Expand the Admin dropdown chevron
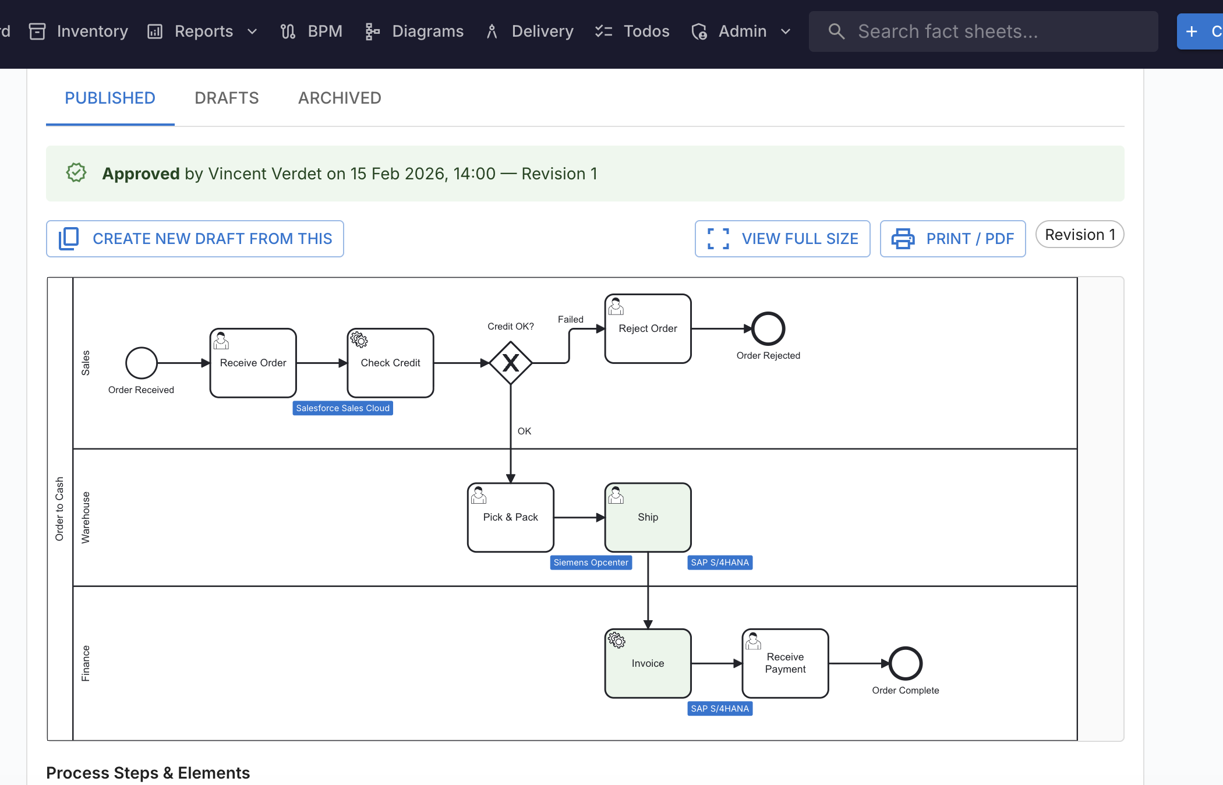The image size is (1223, 785). [785, 31]
